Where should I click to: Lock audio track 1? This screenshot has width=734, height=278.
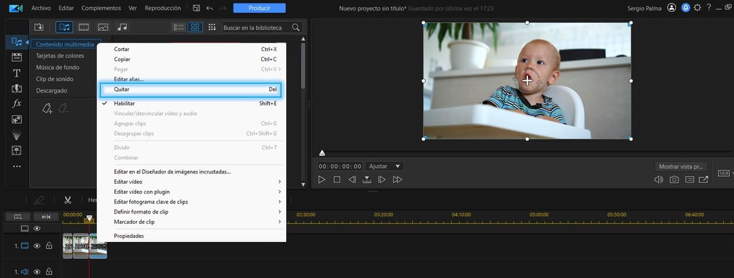pos(49,272)
